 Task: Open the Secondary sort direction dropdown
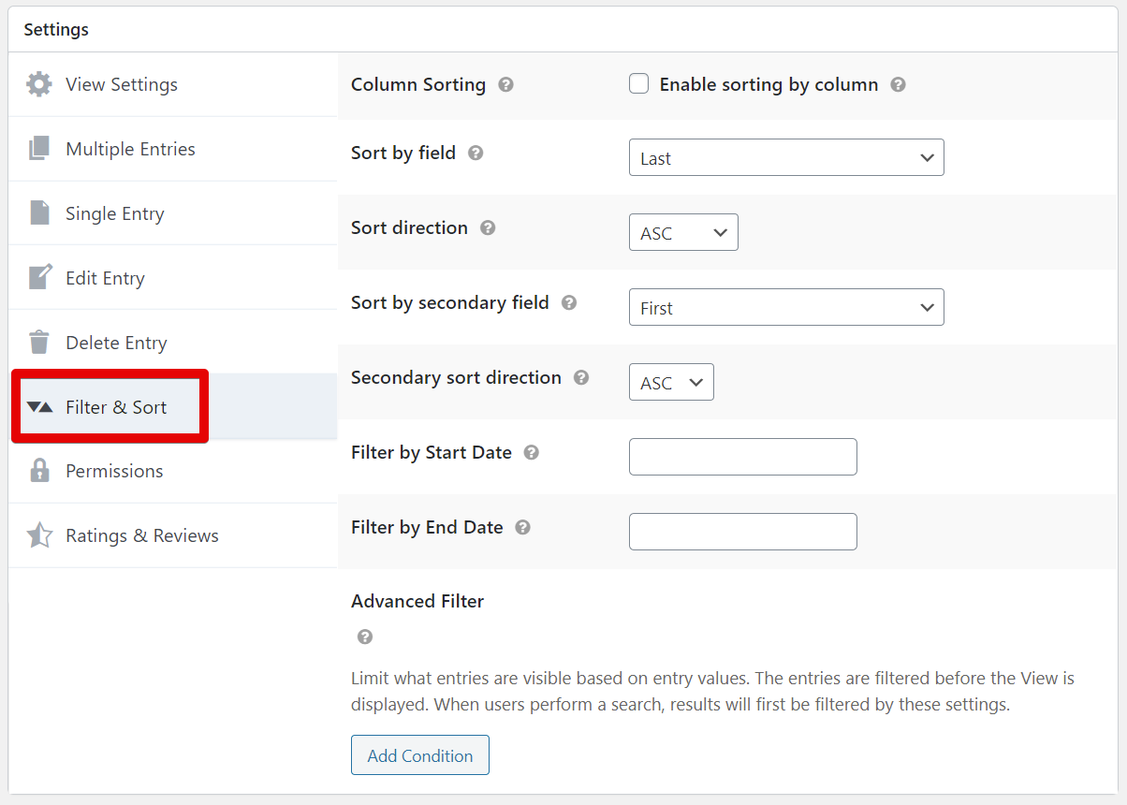[x=671, y=382]
